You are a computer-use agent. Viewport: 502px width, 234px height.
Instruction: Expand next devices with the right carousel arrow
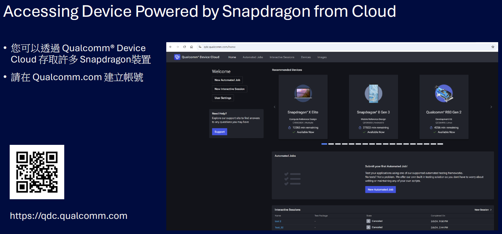[x=491, y=107]
